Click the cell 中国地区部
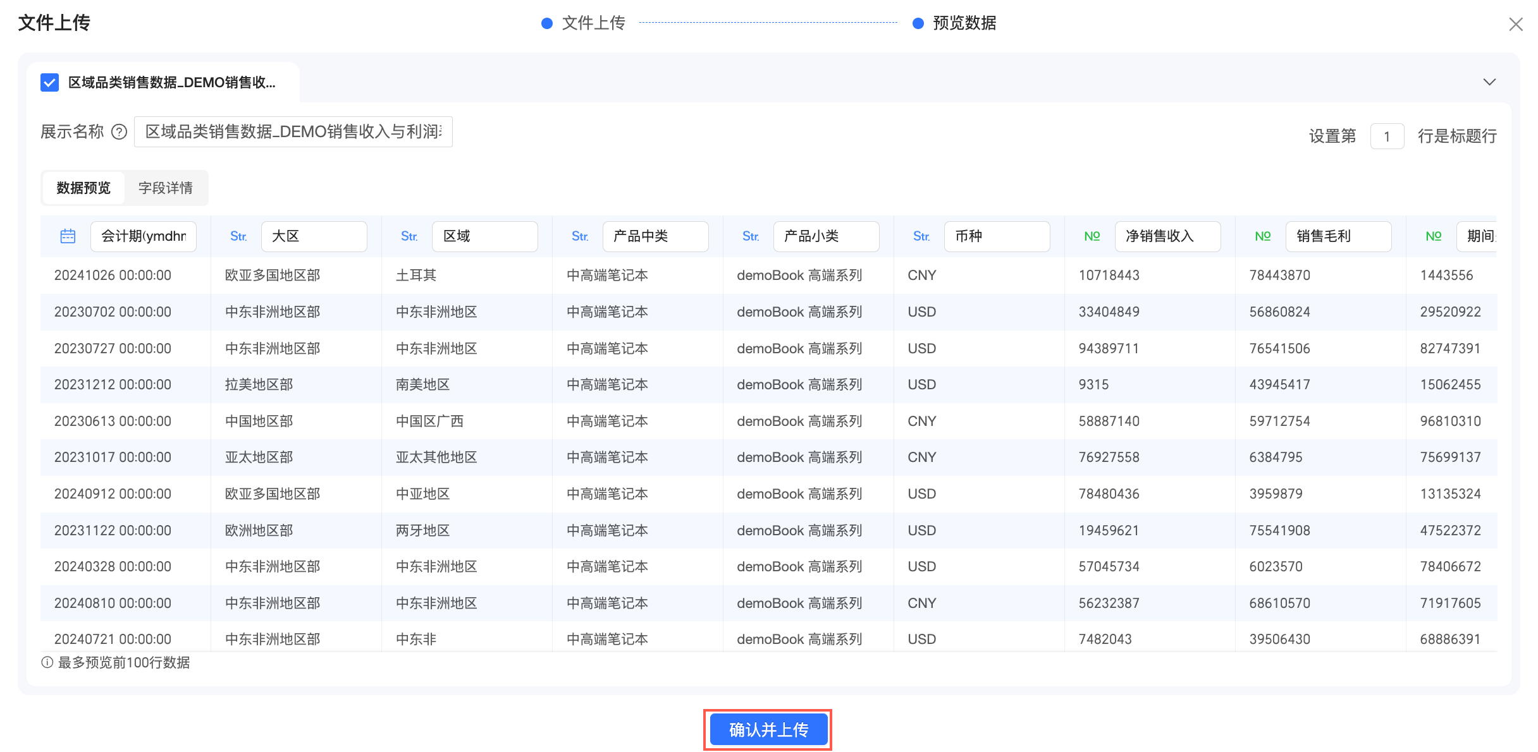This screenshot has width=1538, height=752. [x=259, y=421]
